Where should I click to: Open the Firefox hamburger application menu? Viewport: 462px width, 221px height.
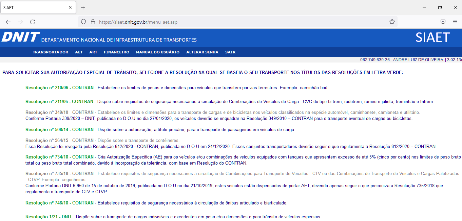coord(455,22)
